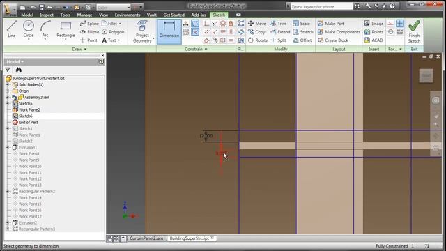The width and height of the screenshot is (446, 251).
Task: Choose the Ellipse tool
Action: (89, 32)
